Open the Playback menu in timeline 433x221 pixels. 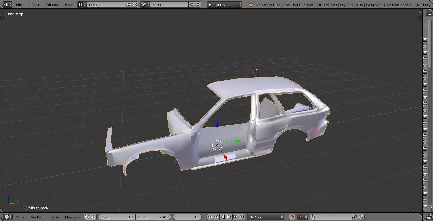(x=72, y=217)
